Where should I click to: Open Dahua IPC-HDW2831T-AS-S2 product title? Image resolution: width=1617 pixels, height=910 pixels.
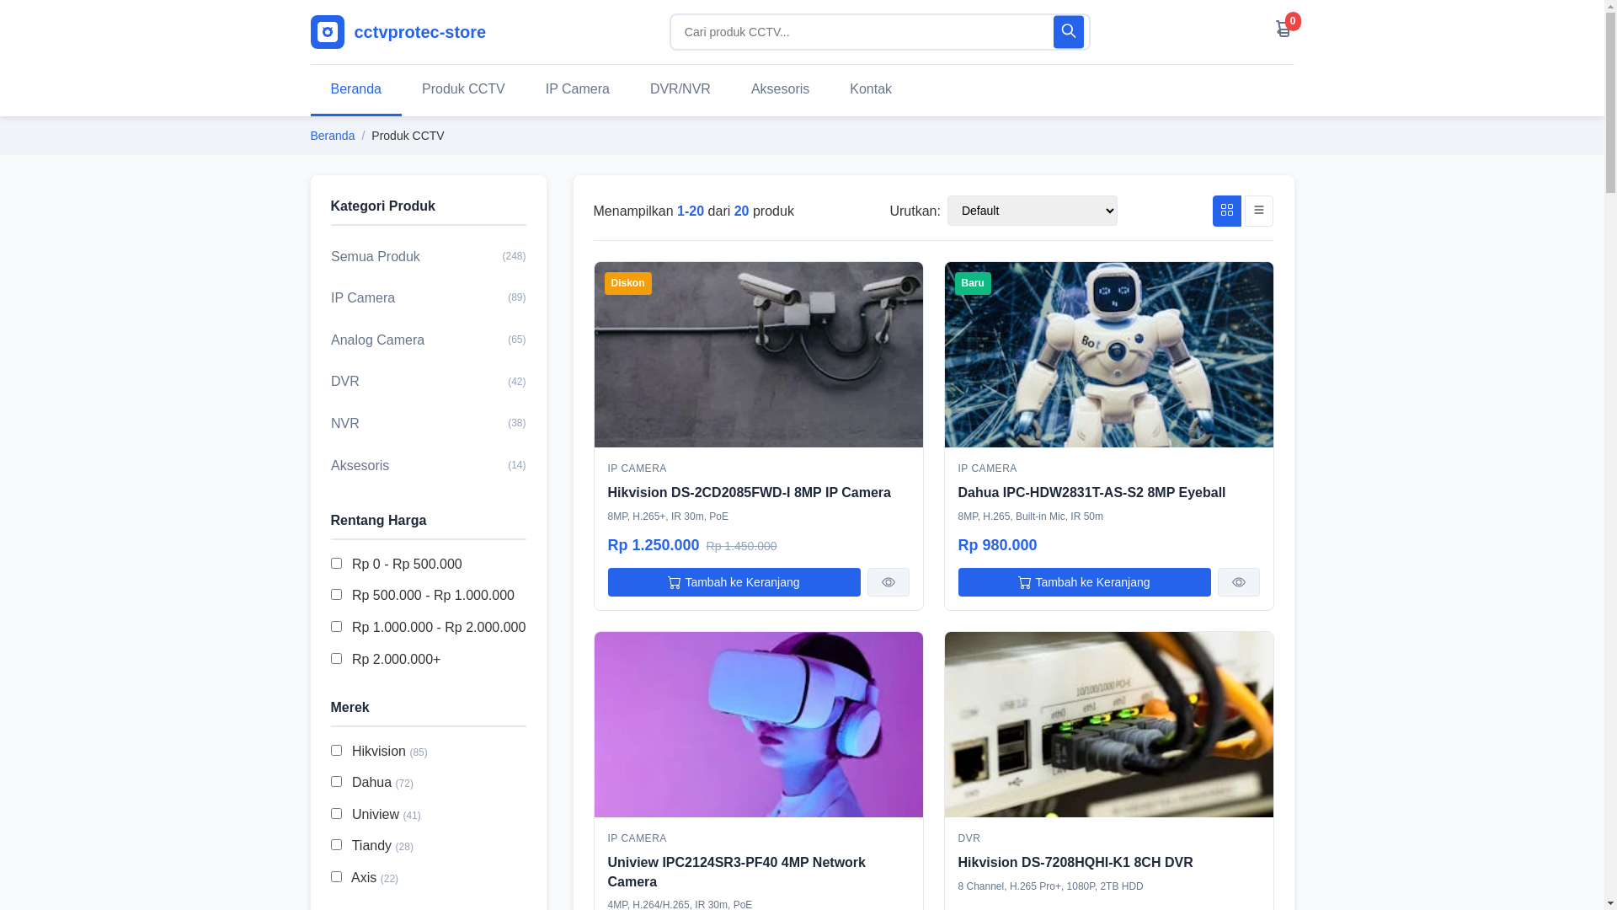(x=1091, y=493)
